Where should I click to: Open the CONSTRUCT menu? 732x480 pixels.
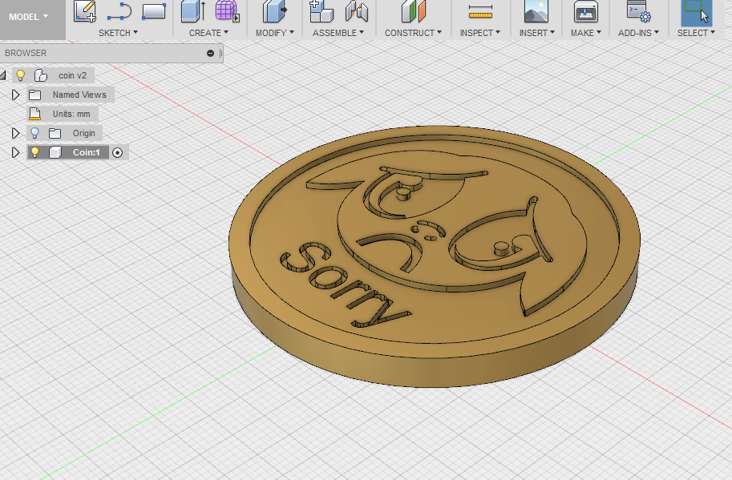tap(413, 33)
